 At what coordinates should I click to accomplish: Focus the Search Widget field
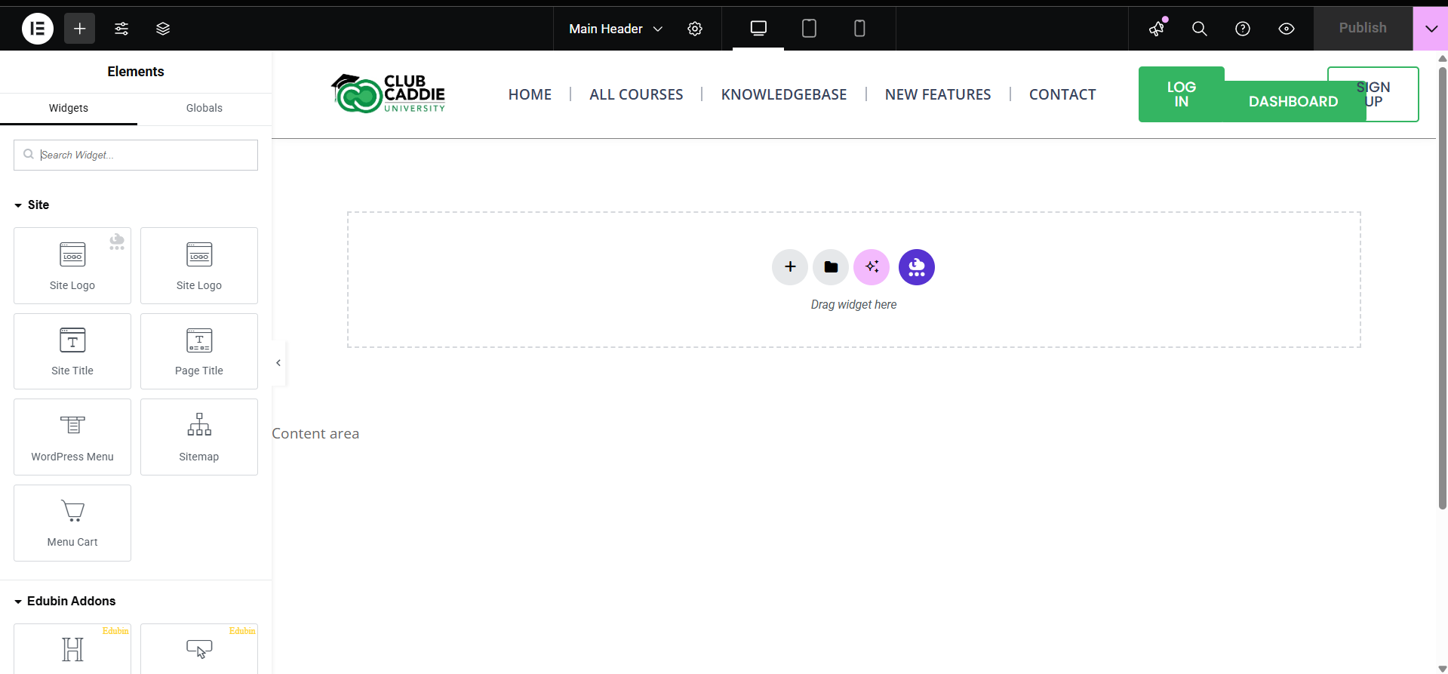[136, 155]
